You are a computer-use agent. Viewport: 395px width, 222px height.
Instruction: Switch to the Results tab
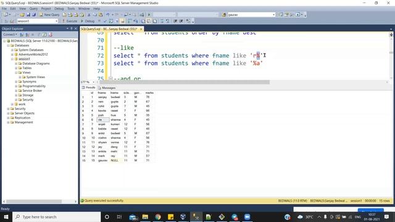88,88
